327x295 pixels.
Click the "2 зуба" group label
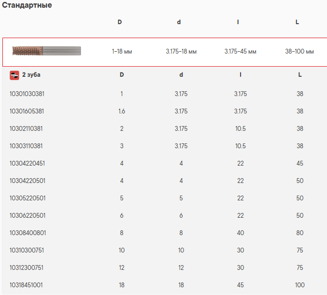coord(32,75)
